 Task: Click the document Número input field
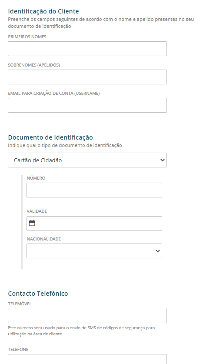(94, 190)
